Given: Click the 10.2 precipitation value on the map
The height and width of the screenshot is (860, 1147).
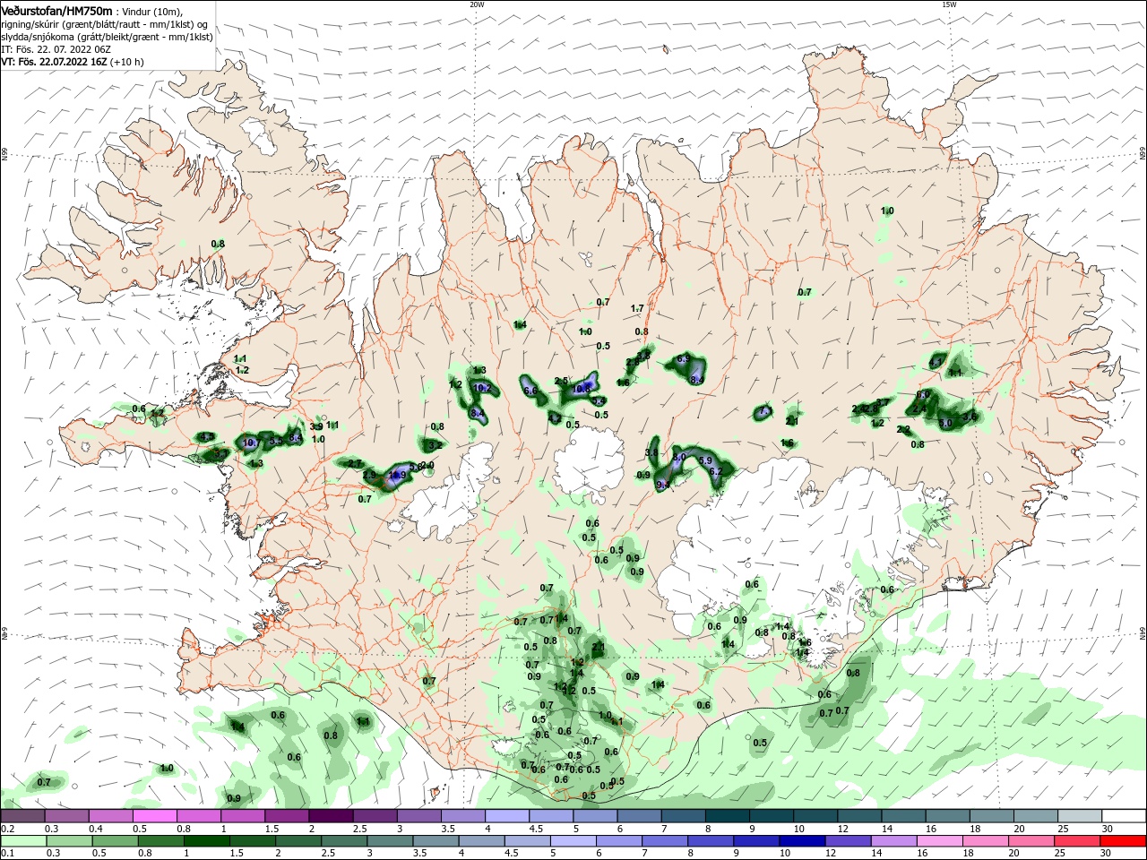Looking at the screenshot, I should click(482, 388).
